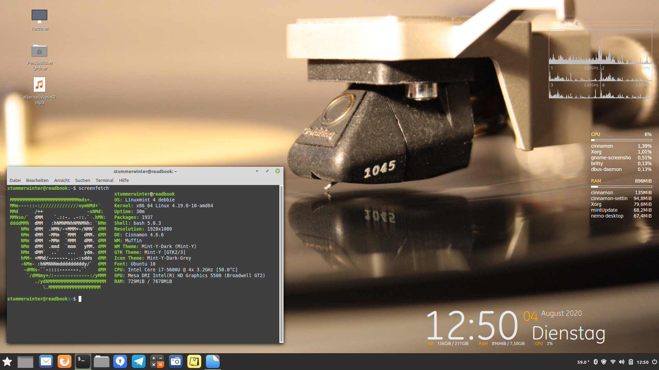
Task: Click the Dienstag weekday text
Action: point(569,333)
